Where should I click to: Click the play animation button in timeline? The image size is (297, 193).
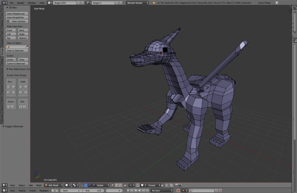[x=140, y=191]
